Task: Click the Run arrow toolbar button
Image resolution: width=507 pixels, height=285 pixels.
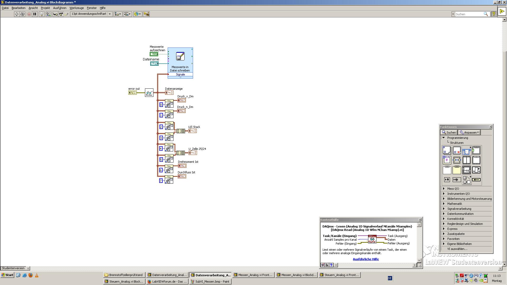Action: tap(16, 14)
